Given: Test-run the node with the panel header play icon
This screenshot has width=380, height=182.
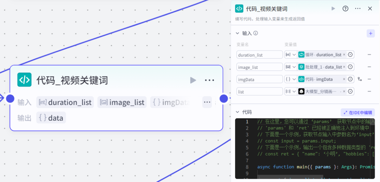Looking at the screenshot, I should pos(333,9).
